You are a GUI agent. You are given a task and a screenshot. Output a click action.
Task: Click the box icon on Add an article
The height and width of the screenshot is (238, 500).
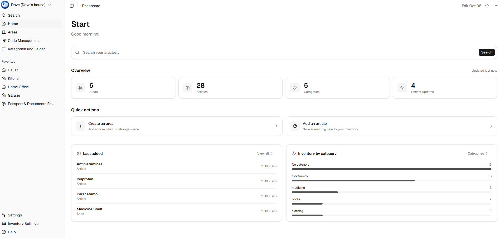[295, 126]
